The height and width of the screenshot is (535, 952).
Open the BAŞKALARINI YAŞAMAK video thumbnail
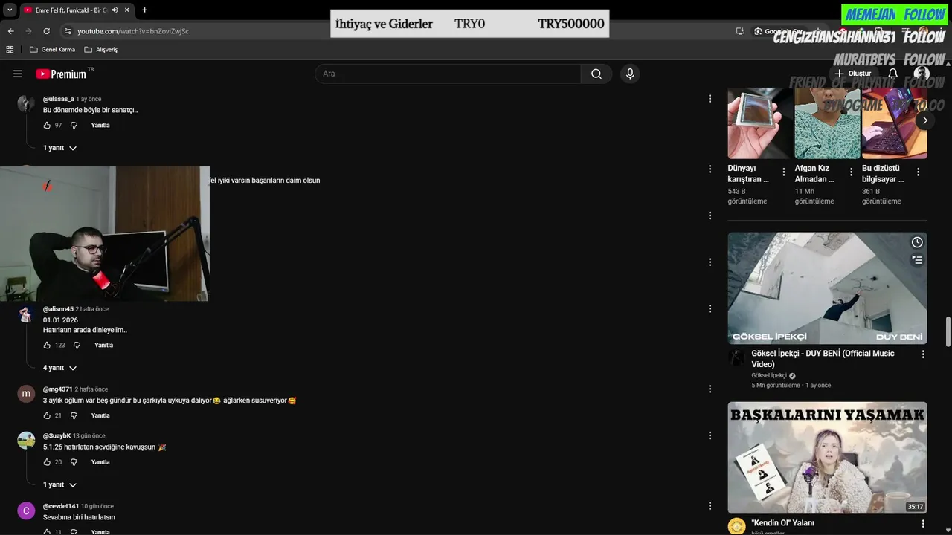(827, 458)
